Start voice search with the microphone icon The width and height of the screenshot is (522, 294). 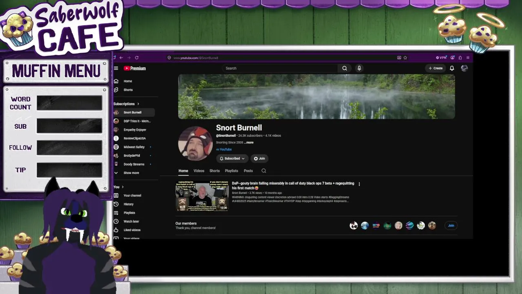(359, 68)
